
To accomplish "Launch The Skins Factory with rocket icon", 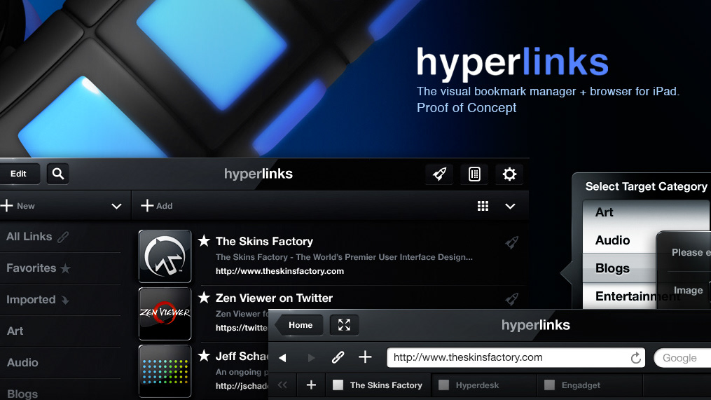I will point(512,242).
